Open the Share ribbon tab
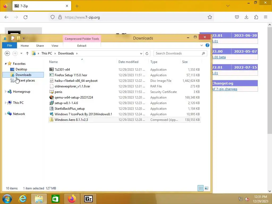This screenshot has height=204, width=272. (40, 46)
